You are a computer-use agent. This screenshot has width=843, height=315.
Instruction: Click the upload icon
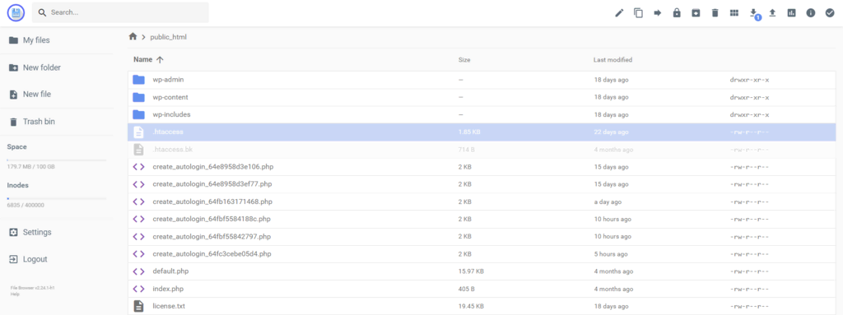tap(772, 13)
